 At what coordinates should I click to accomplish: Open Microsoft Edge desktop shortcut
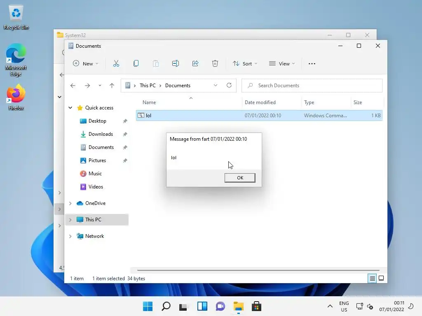click(x=16, y=60)
